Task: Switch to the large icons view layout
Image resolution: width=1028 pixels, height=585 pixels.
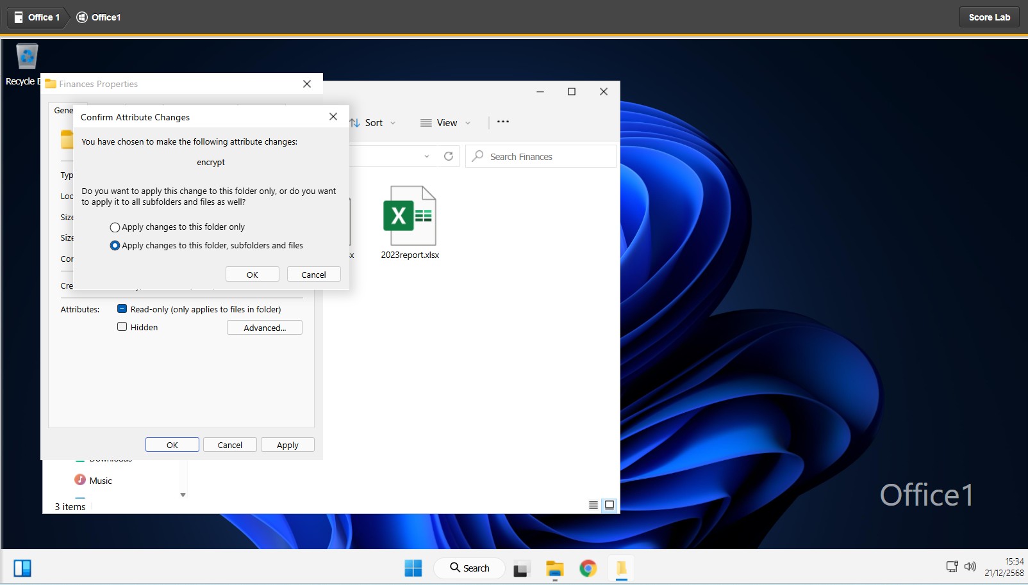Action: tap(609, 505)
